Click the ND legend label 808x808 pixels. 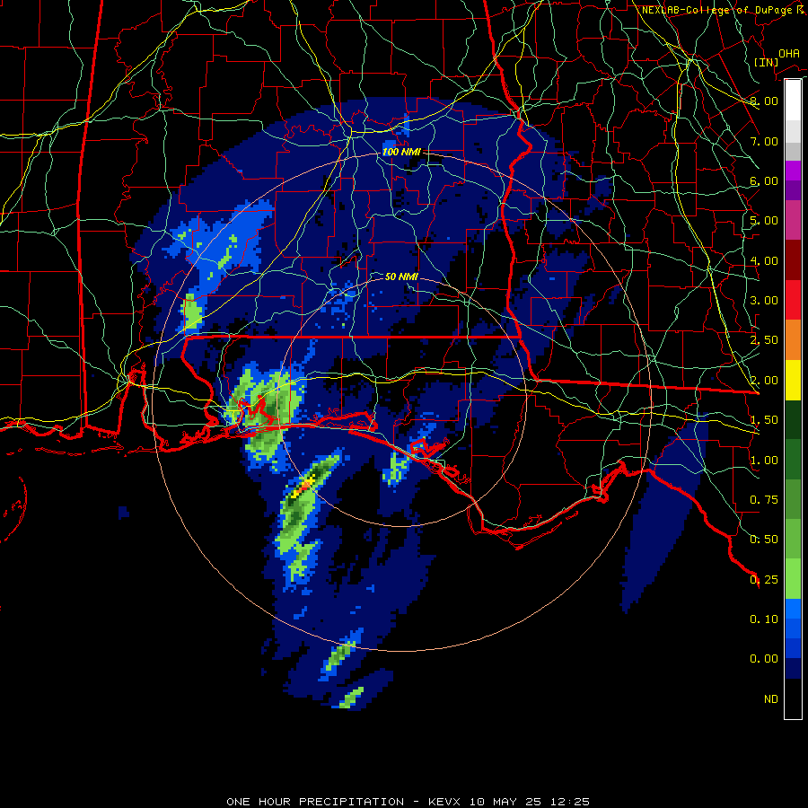click(x=771, y=699)
